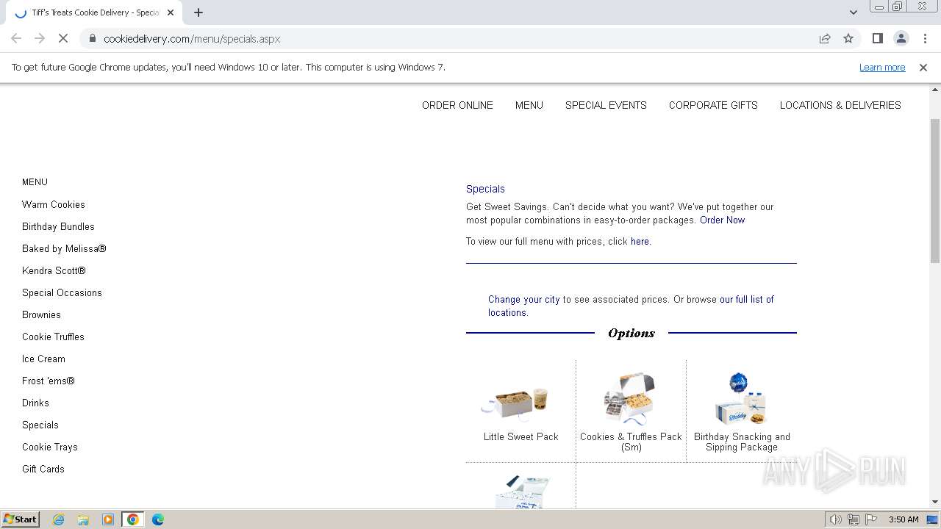
Task: Go to CORPORATE GIFTS
Action: (x=713, y=105)
